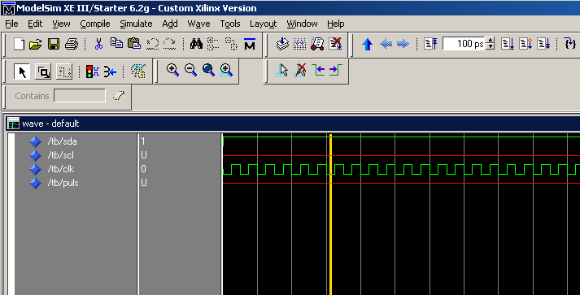Click the Save floppy disk icon

click(54, 45)
